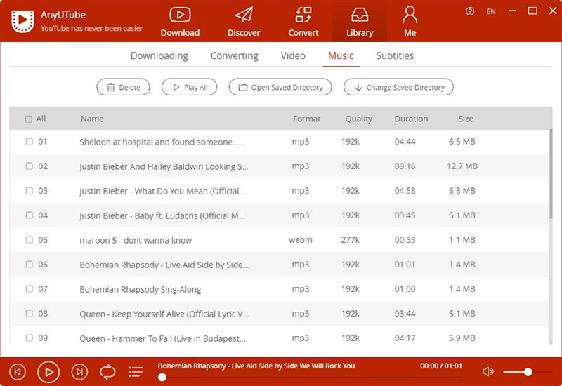This screenshot has height=386, width=562.
Task: Click the Name column header
Action: (92, 119)
